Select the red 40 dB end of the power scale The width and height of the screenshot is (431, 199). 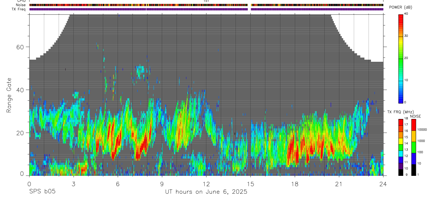click(x=400, y=16)
